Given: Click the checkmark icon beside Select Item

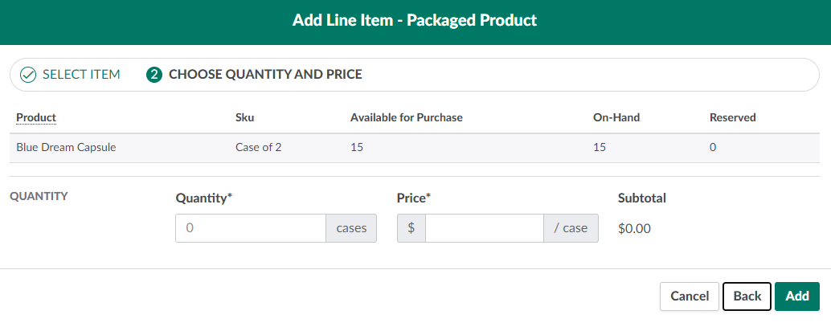Looking at the screenshot, I should [x=28, y=75].
